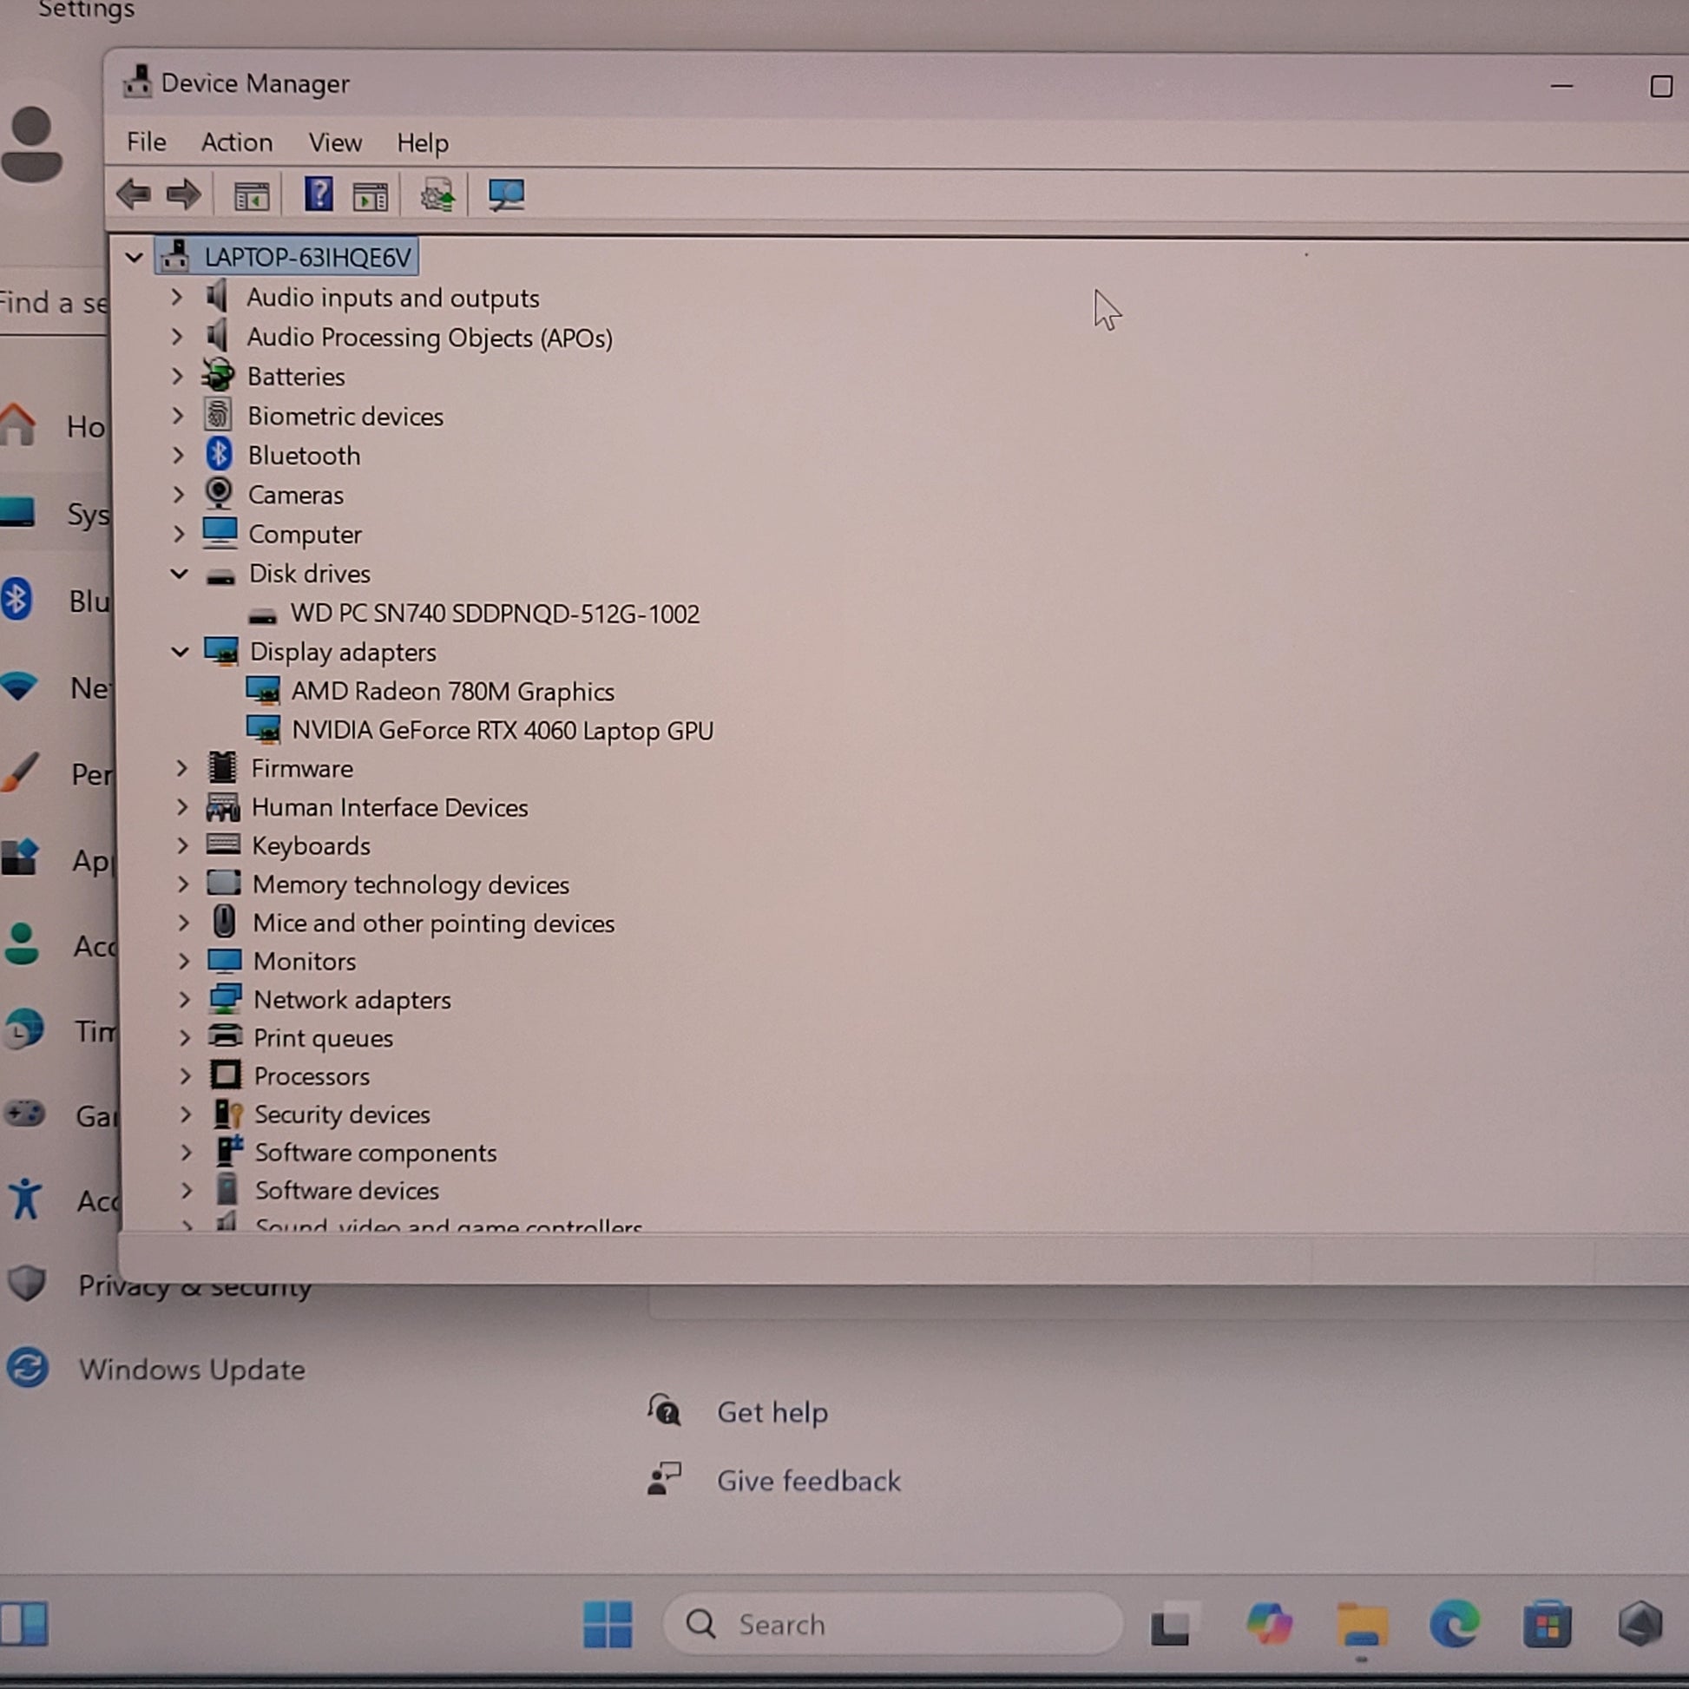This screenshot has height=1689, width=1689.
Task: Click the Update device driver toolbar icon
Action: (437, 195)
